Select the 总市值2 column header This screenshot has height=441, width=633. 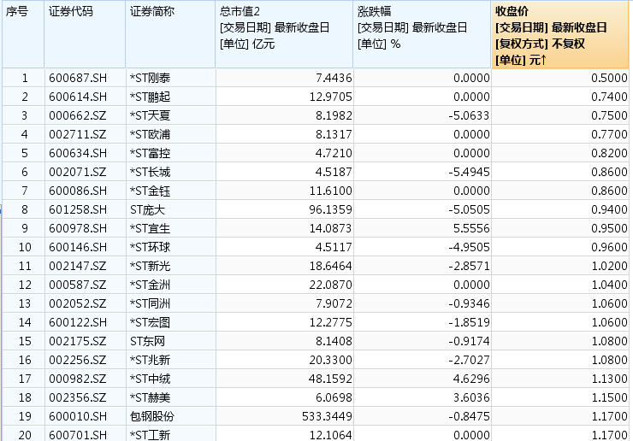(x=284, y=35)
